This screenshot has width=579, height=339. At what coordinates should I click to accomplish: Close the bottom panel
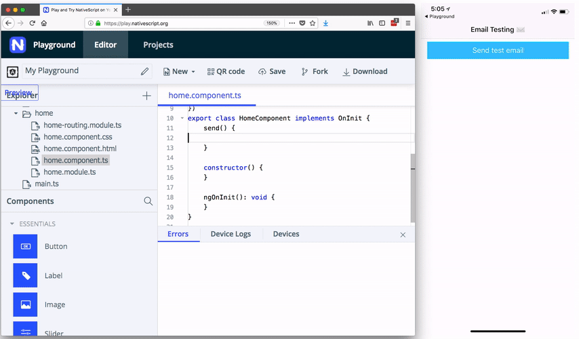(x=403, y=235)
